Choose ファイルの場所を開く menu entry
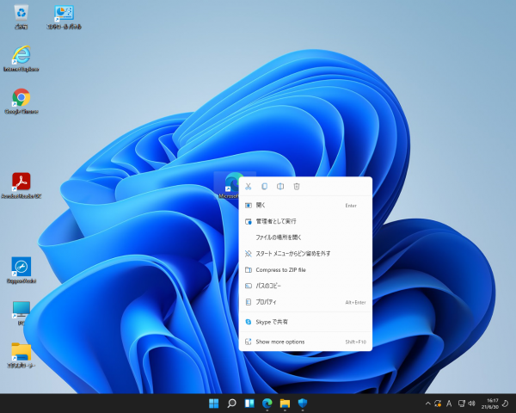The image size is (516, 413). point(305,237)
